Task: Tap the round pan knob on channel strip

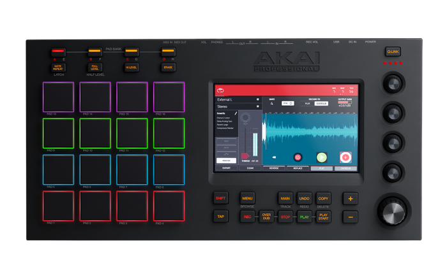Action: [245, 117]
